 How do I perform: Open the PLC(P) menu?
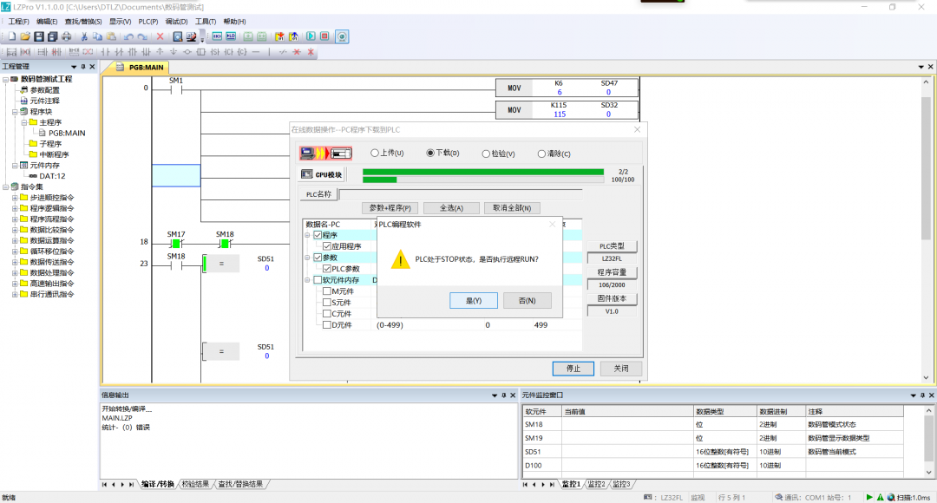point(148,21)
